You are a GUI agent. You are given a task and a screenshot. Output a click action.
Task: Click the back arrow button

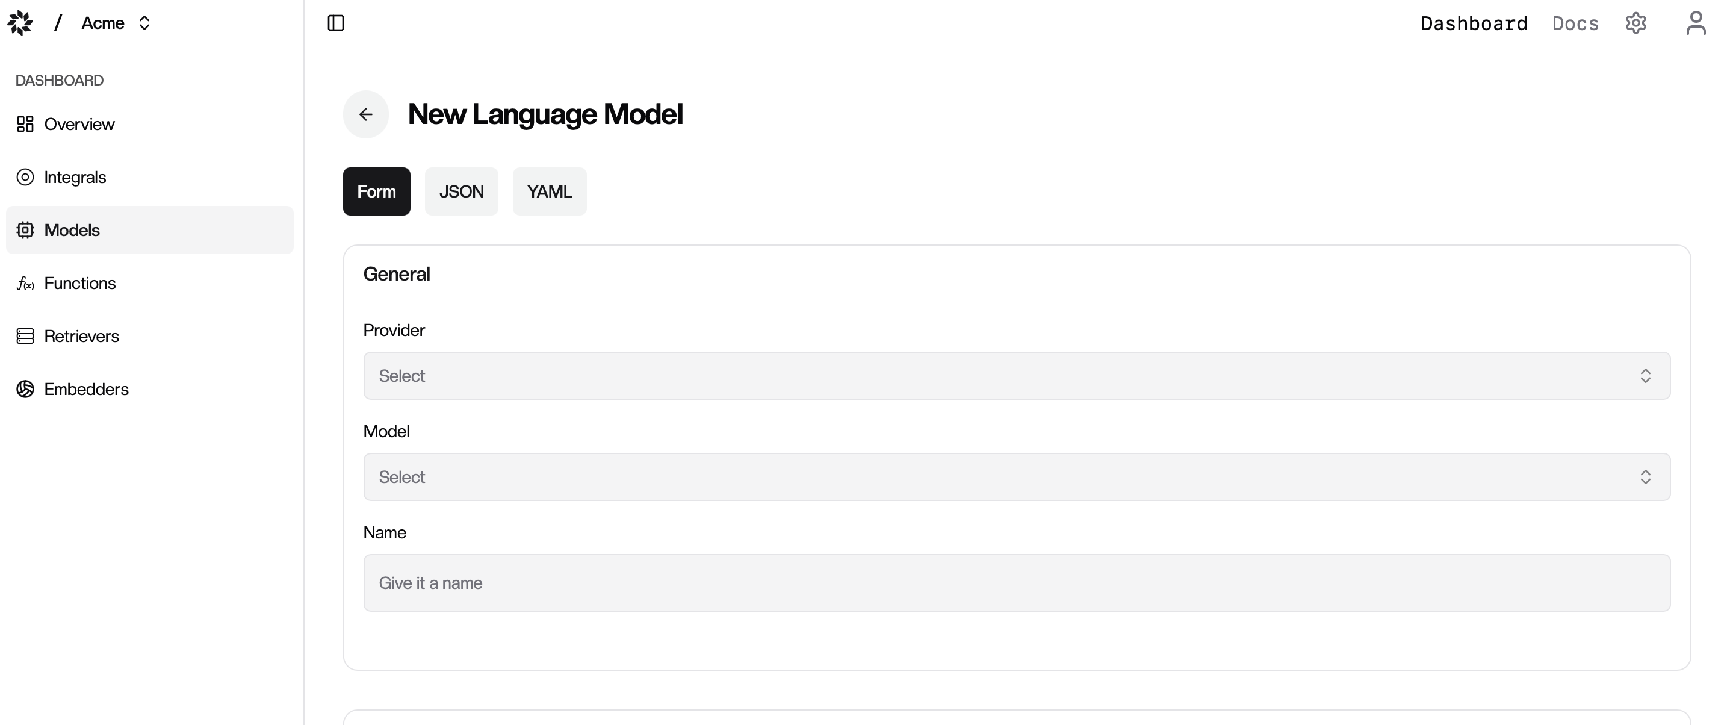[366, 114]
